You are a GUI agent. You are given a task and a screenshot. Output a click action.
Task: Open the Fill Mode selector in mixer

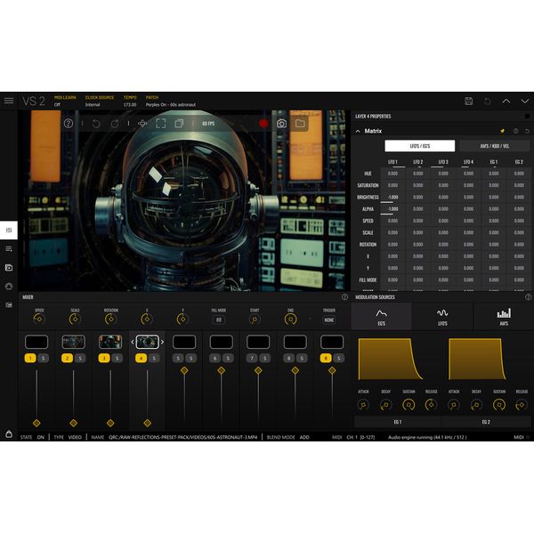[x=219, y=320]
